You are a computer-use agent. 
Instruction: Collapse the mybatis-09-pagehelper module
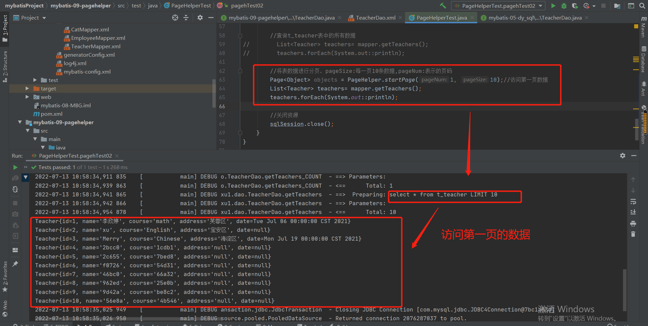pos(20,122)
